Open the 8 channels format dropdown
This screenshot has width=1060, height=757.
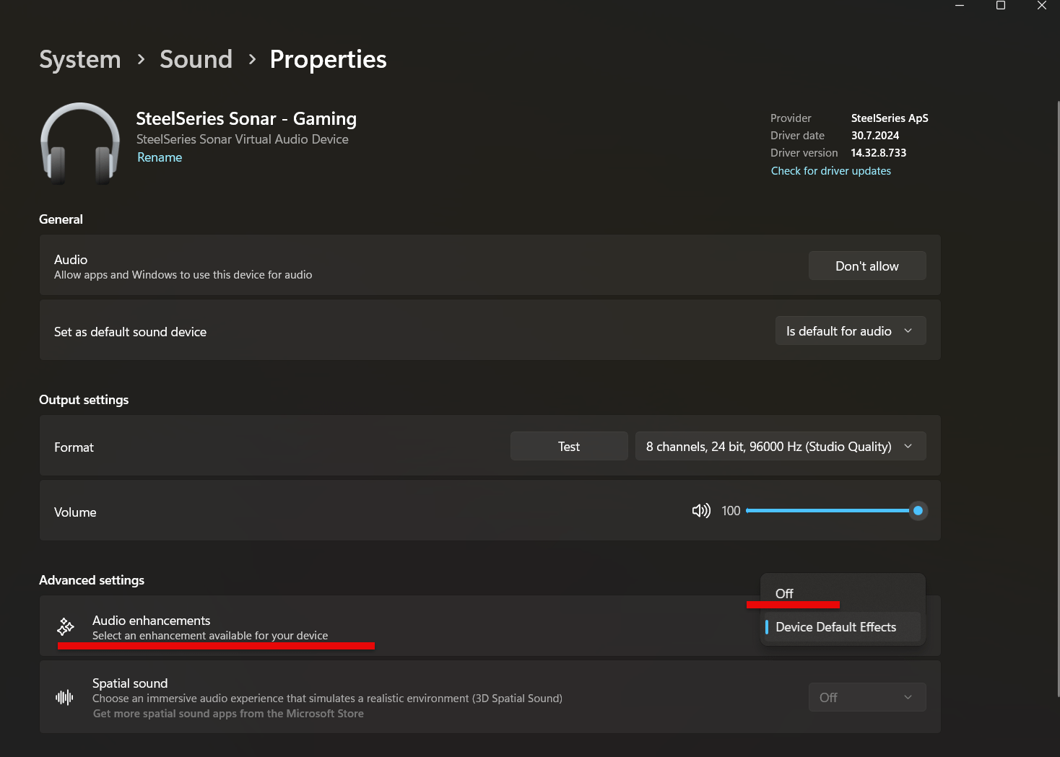(x=781, y=446)
